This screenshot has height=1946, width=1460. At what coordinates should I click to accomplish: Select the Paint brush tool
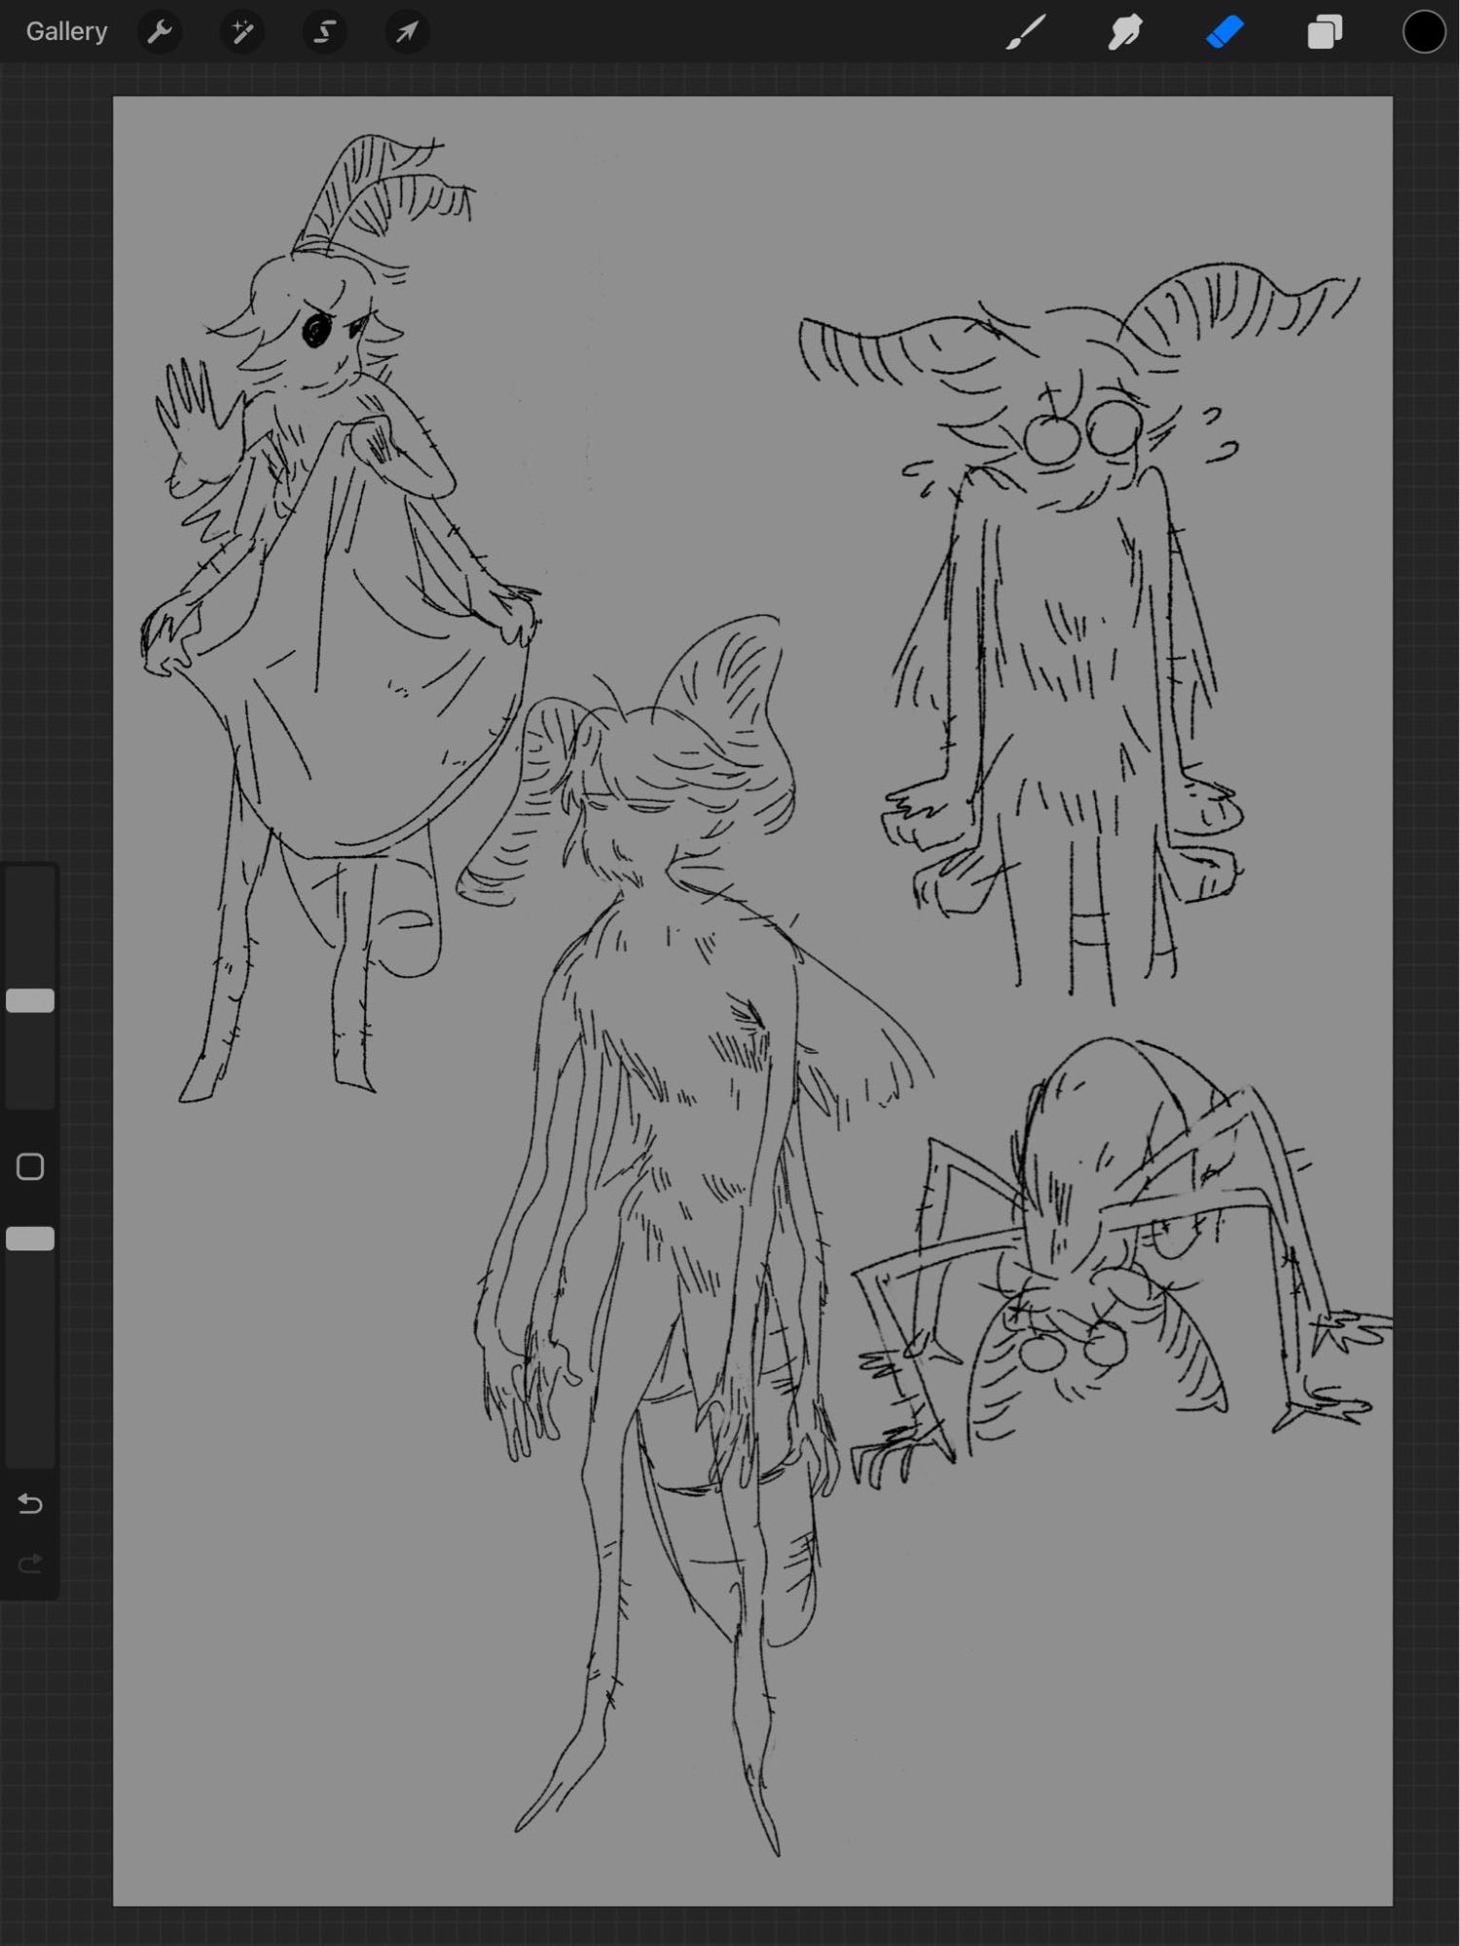pyautogui.click(x=1026, y=32)
